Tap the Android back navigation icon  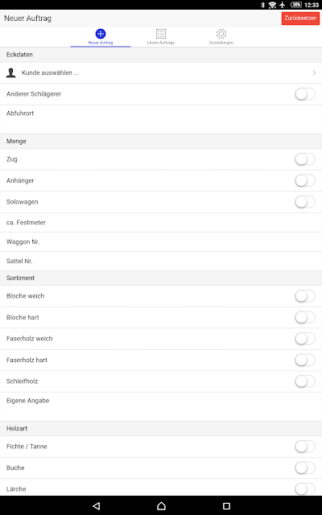click(x=96, y=506)
